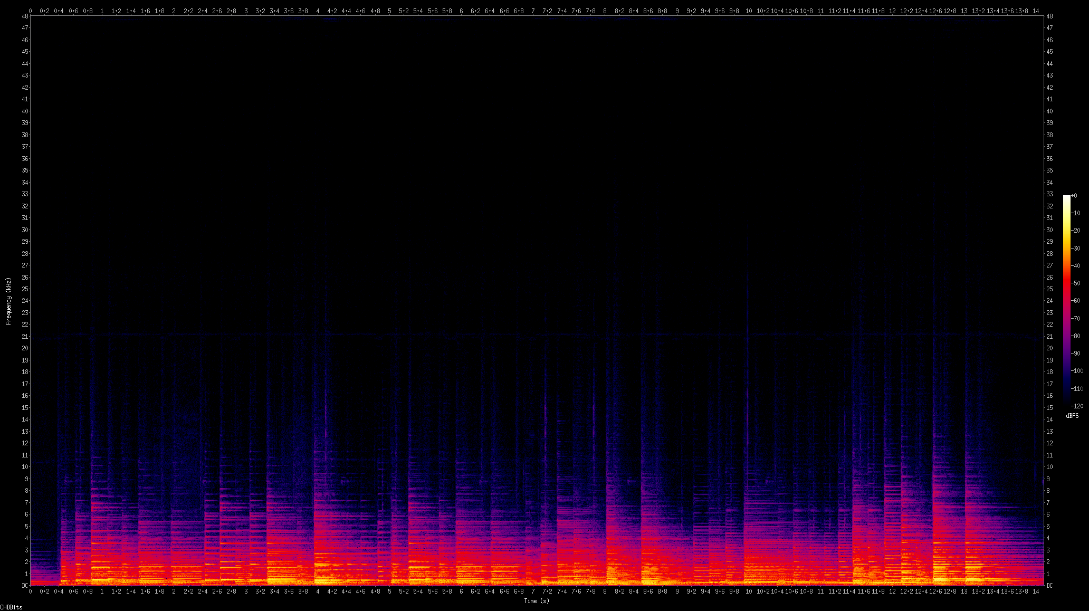Click the dBFS label under the color scale

1072,416
